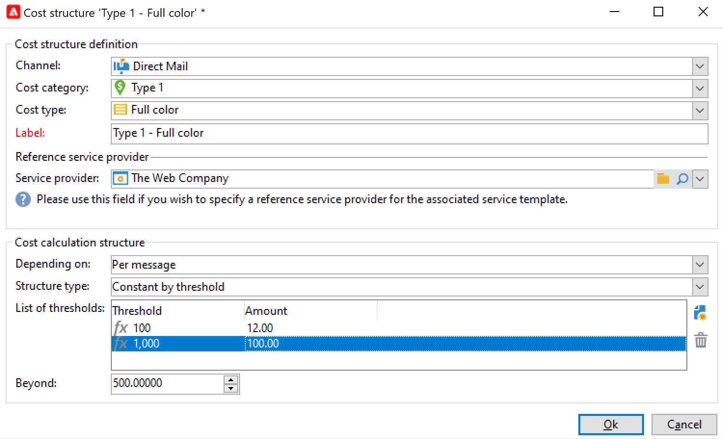Click the fx icon beside threshold 100
The height and width of the screenshot is (439, 723).
coord(120,328)
